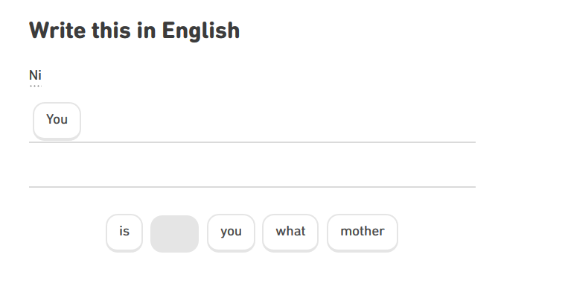Image resolution: width=565 pixels, height=301 pixels.
Task: Insert "what" into the answer
Action: pos(290,232)
